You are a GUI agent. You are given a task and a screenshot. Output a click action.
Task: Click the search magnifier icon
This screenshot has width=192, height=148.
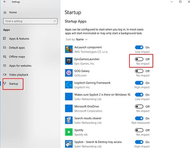pos(55,21)
